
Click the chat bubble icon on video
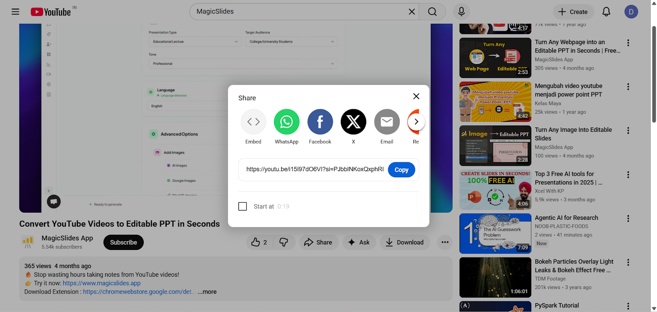click(x=54, y=202)
